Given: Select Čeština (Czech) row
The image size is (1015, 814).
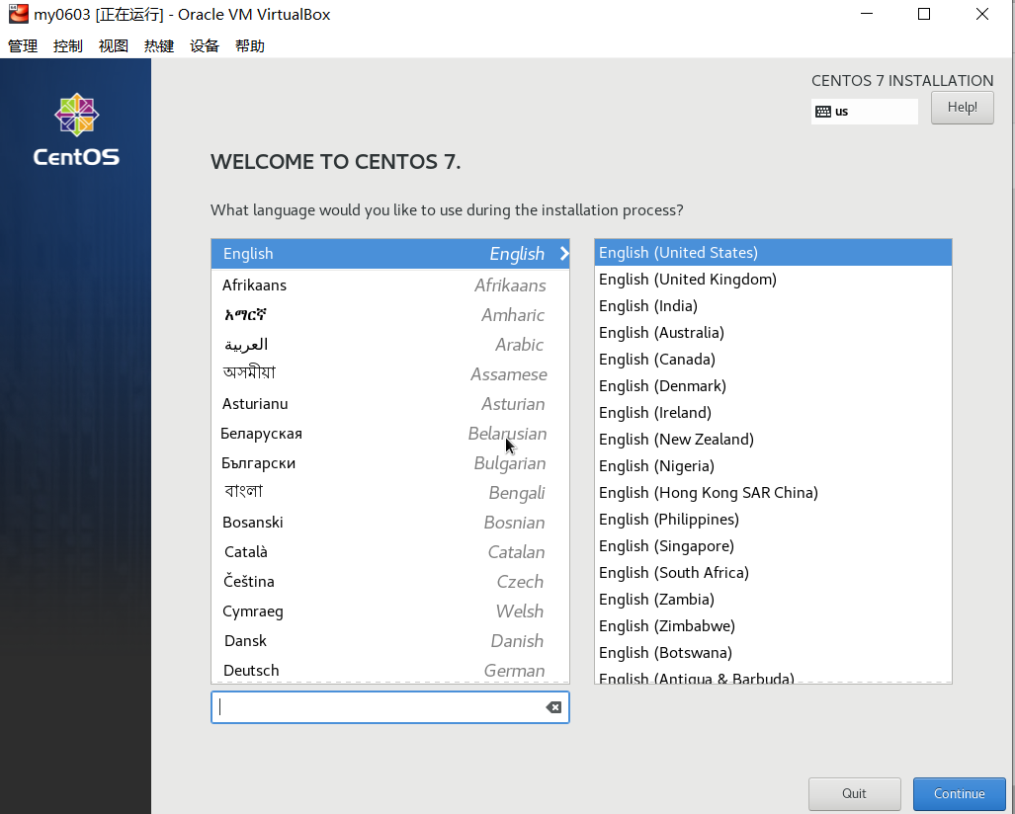Looking at the screenshot, I should pyautogui.click(x=390, y=582).
